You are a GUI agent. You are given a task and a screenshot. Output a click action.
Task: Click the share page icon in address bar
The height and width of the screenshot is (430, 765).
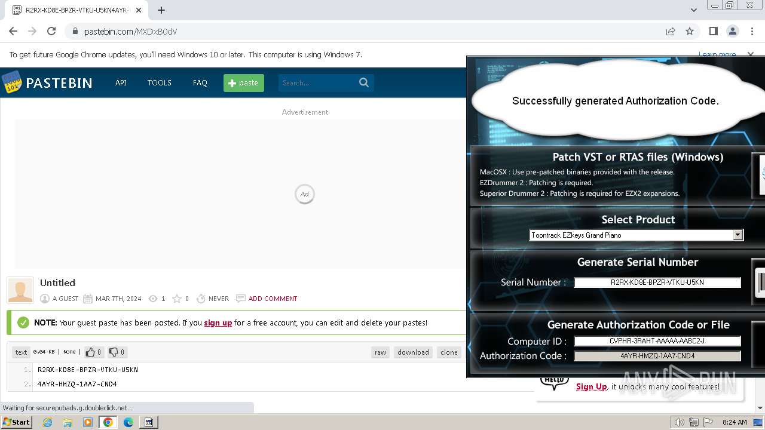[x=671, y=31]
